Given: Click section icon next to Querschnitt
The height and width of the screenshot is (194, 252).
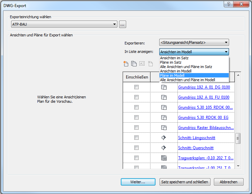Looking at the screenshot, I should pyautogui.click(x=164, y=148).
